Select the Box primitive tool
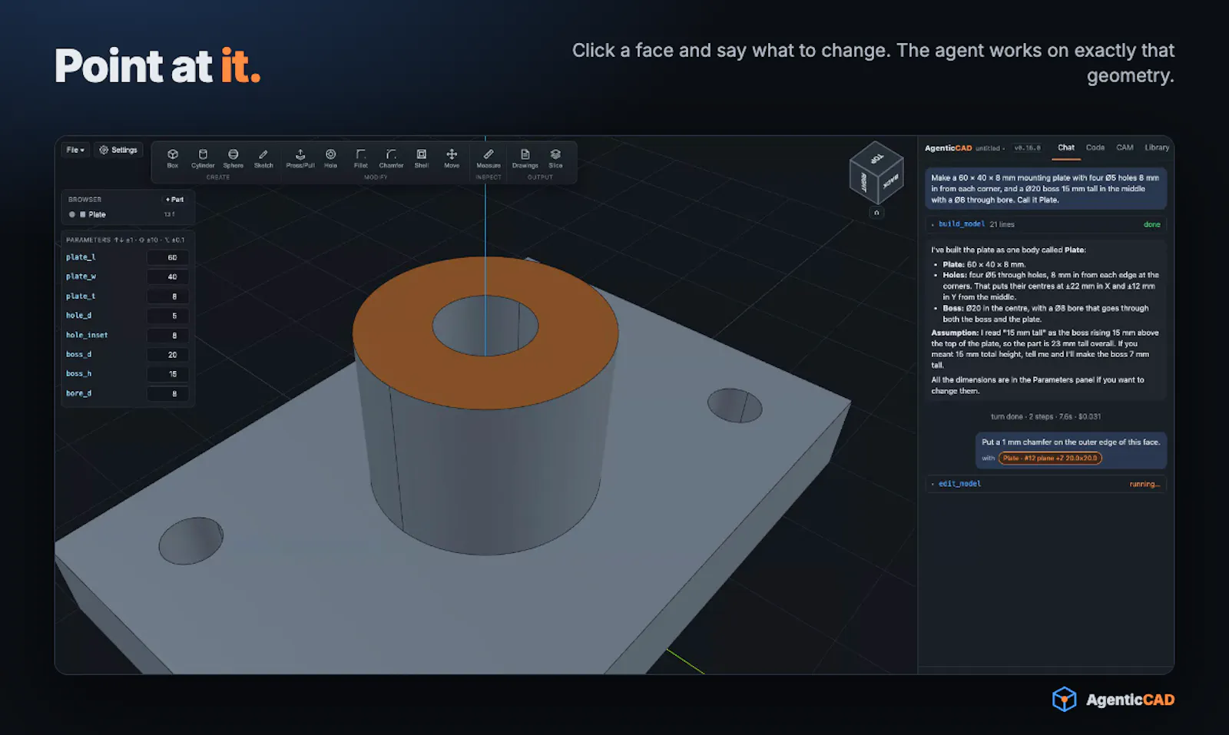Screen dimensions: 1229x735 pos(173,158)
